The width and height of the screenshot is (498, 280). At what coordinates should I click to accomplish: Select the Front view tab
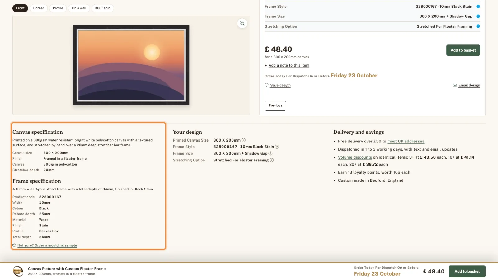point(20,8)
